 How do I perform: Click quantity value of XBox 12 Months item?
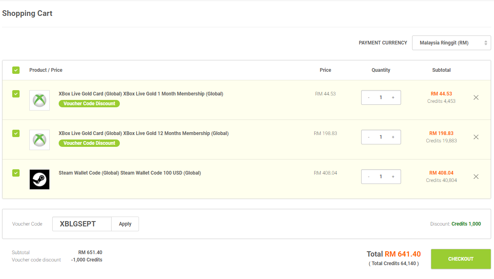click(381, 137)
